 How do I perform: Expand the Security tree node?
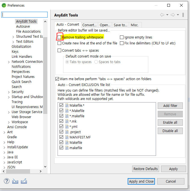click(x=9, y=92)
